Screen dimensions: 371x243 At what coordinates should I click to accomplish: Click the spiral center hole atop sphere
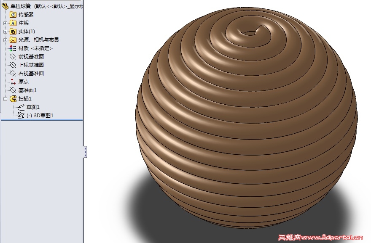(x=248, y=34)
